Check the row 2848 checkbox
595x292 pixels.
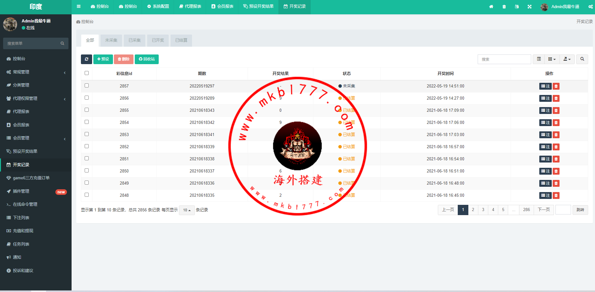tap(87, 195)
